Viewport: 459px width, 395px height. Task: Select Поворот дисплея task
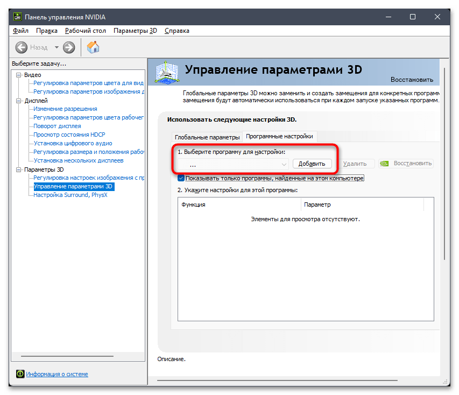[x=57, y=126]
